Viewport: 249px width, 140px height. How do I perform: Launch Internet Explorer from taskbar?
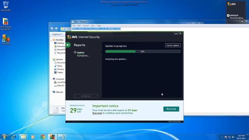(14, 137)
